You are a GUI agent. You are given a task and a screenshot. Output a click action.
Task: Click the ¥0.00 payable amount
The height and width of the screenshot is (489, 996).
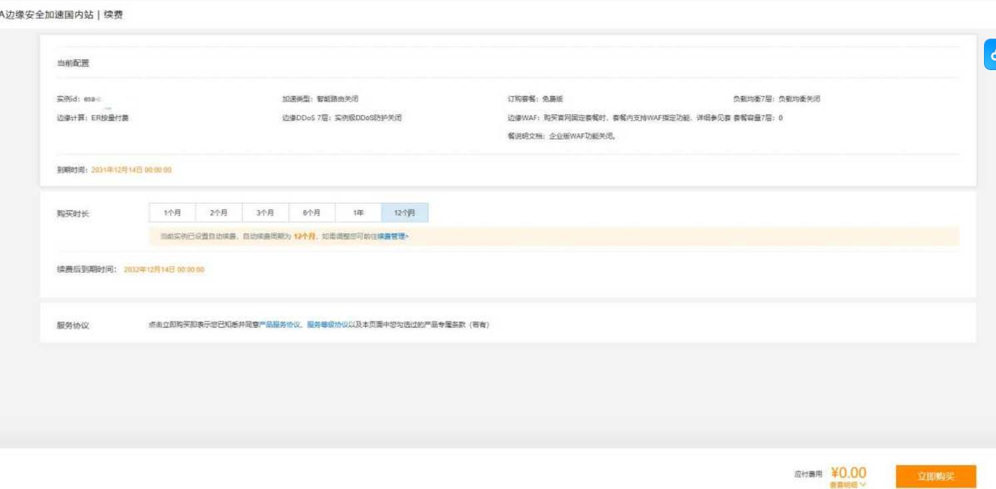pyautogui.click(x=849, y=473)
